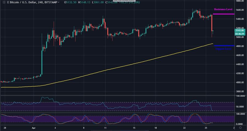Screen dimensions: 247x131
Task: Click the '22' date label on time axis
Action: [x=184, y=128]
